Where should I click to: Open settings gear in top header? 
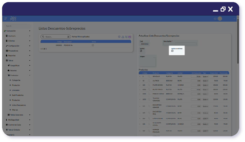pyautogui.click(x=215, y=19)
